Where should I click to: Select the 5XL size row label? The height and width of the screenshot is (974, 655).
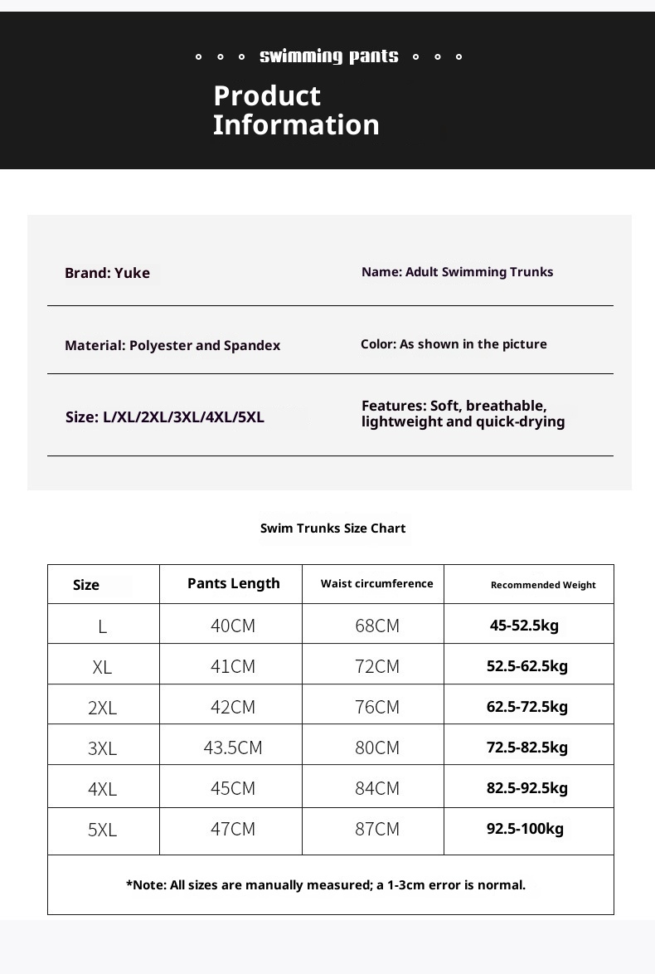103,830
